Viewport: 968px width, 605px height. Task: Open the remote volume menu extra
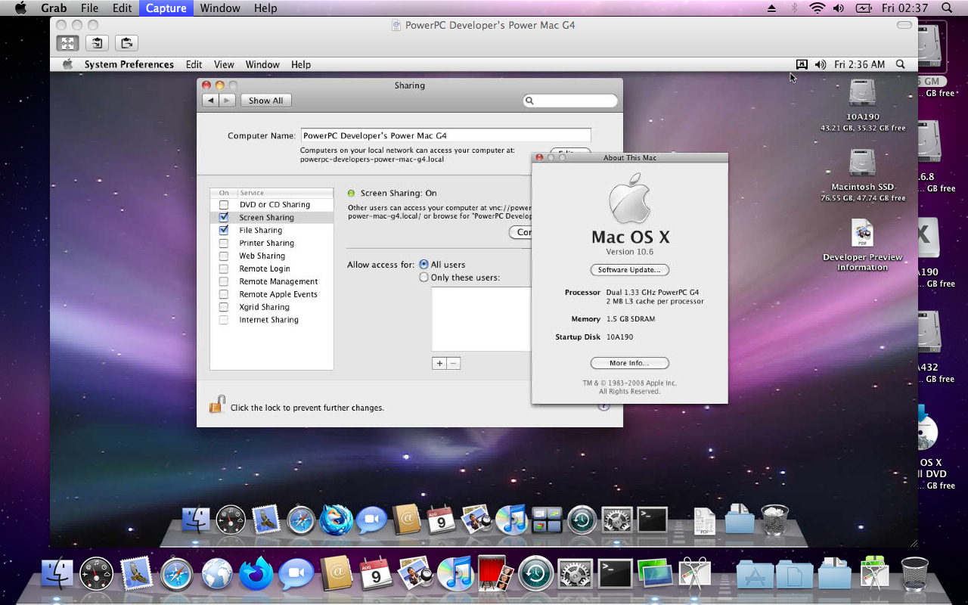click(x=820, y=64)
